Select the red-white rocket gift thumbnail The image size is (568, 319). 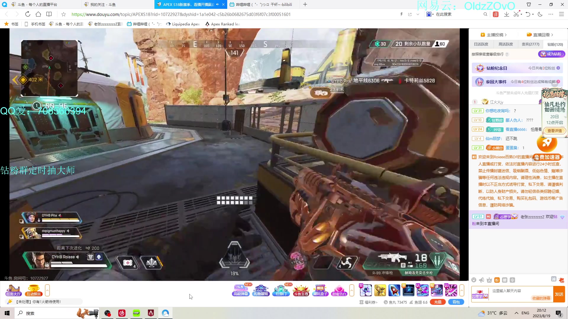point(394,290)
